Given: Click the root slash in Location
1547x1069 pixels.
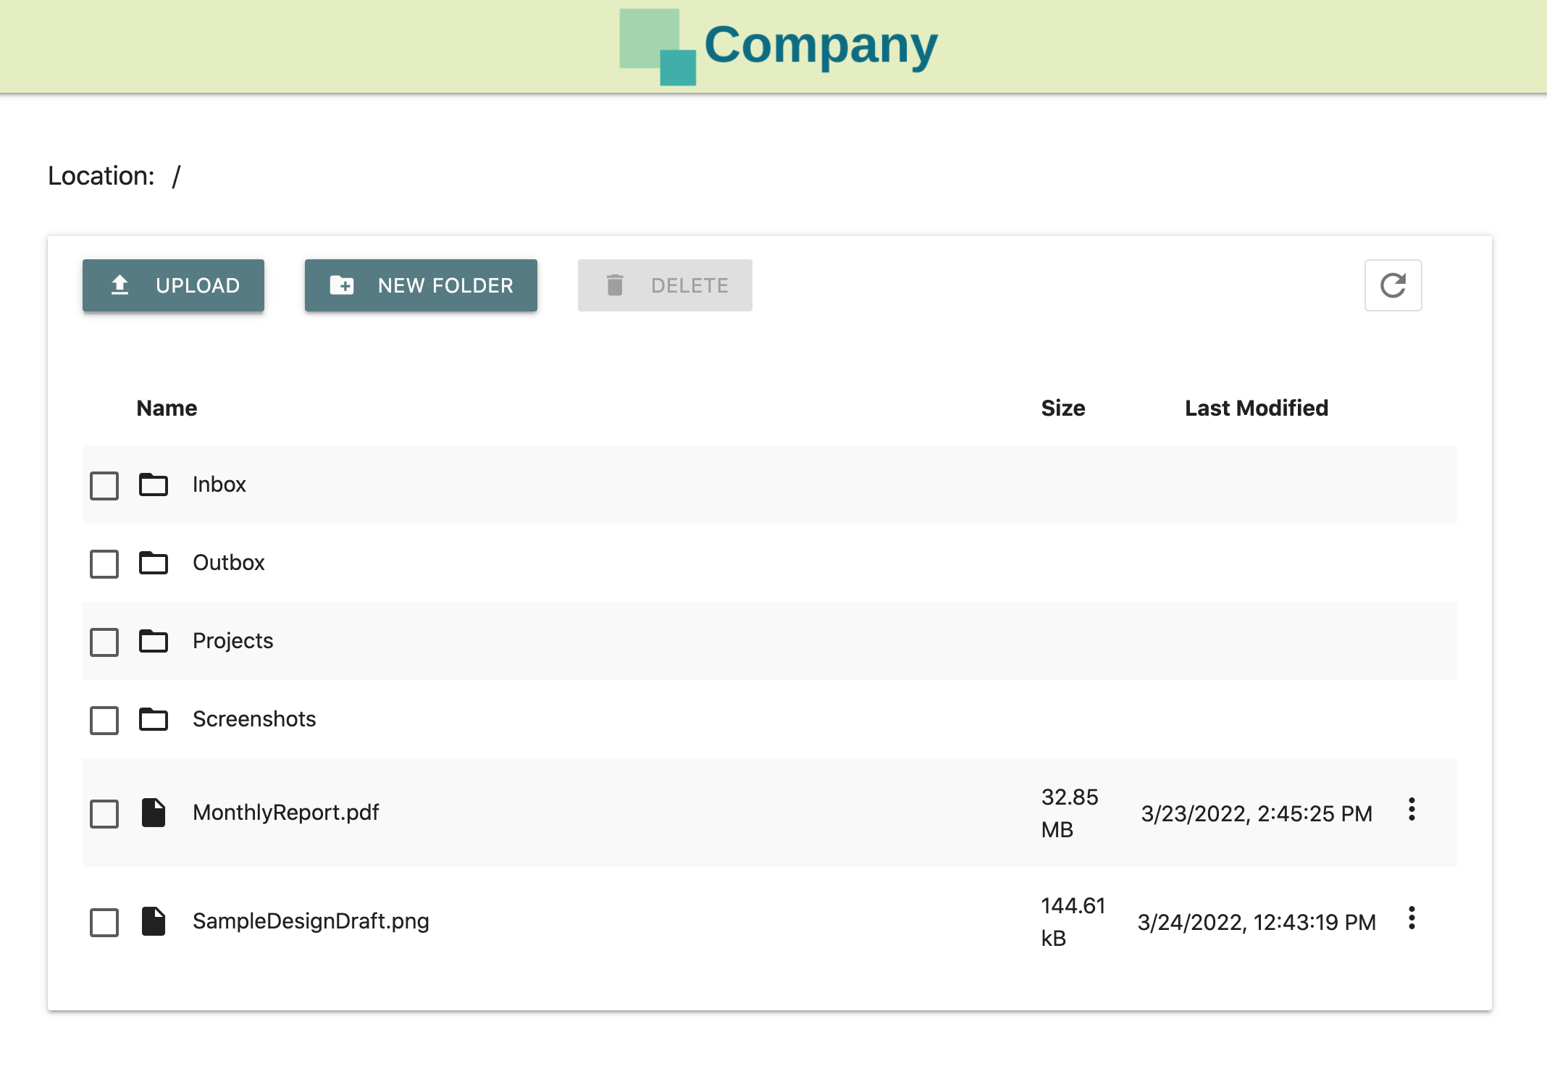Looking at the screenshot, I should pyautogui.click(x=176, y=176).
